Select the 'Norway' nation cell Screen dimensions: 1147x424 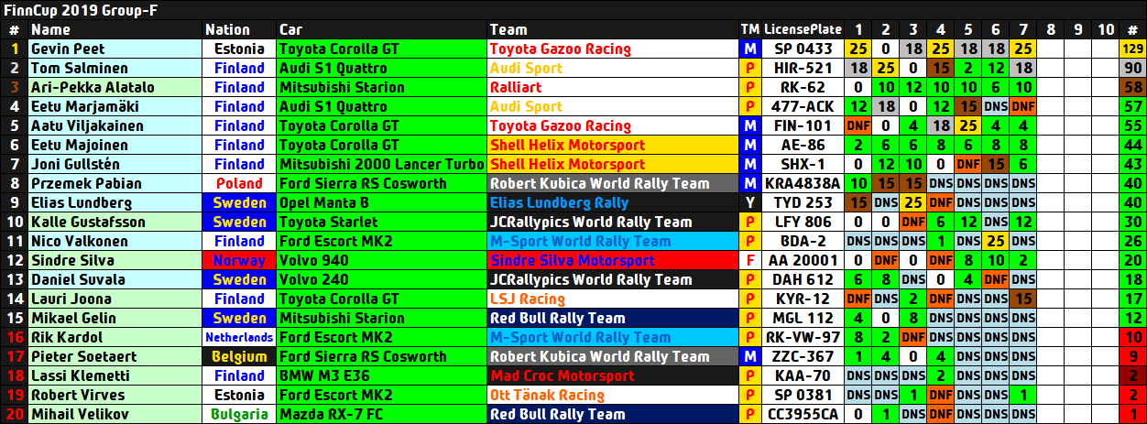239,260
